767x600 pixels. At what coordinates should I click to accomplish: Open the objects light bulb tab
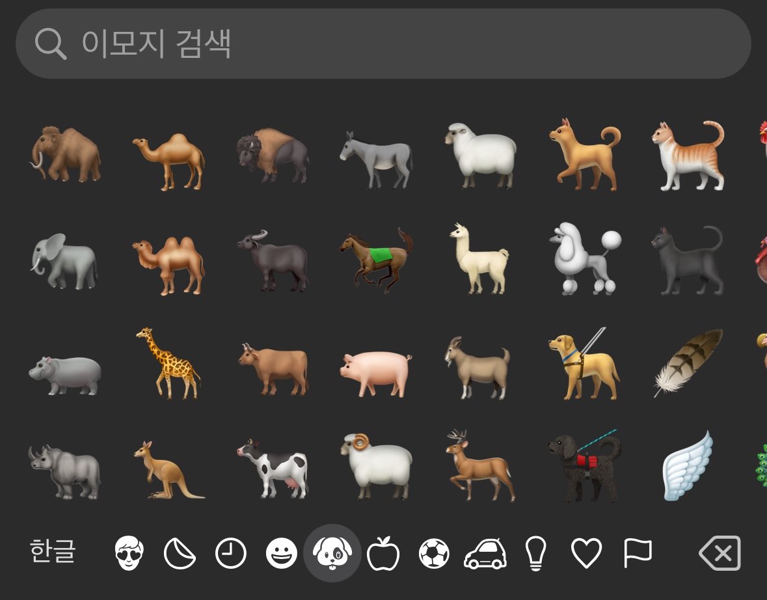tap(535, 554)
